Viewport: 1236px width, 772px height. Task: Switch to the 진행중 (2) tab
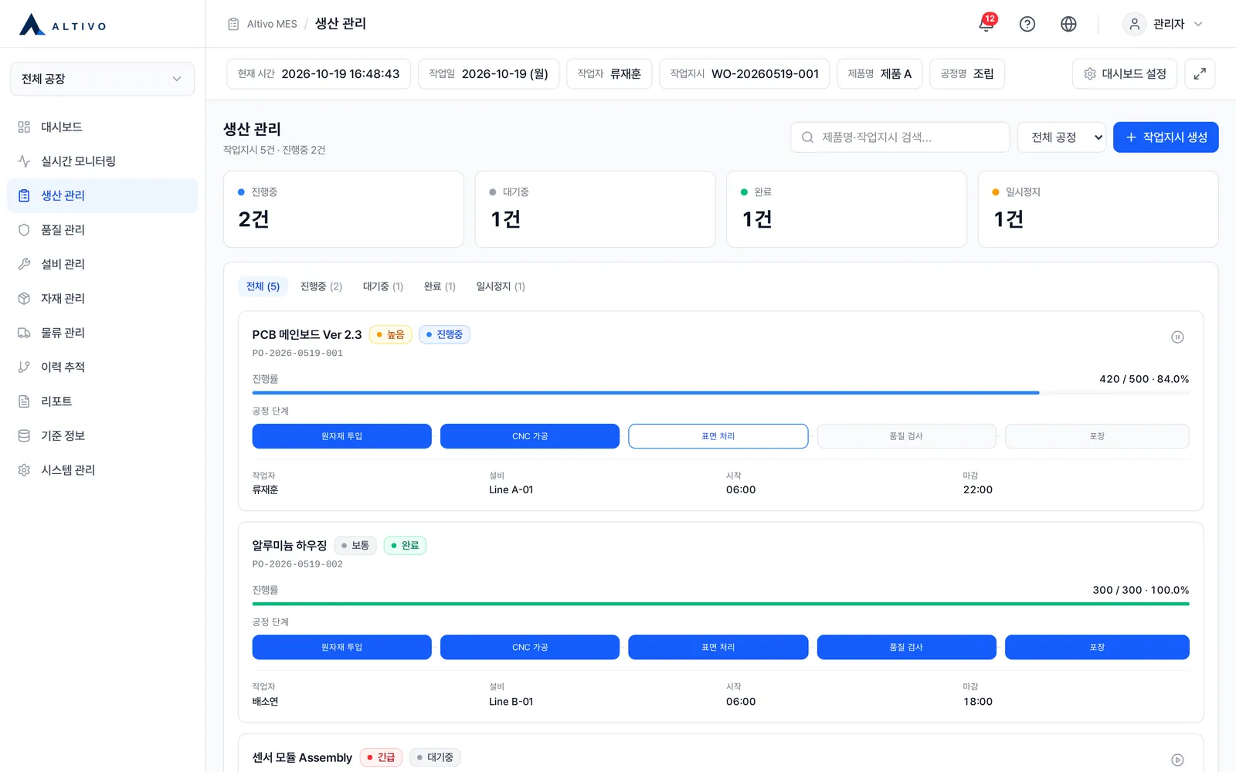(x=321, y=286)
